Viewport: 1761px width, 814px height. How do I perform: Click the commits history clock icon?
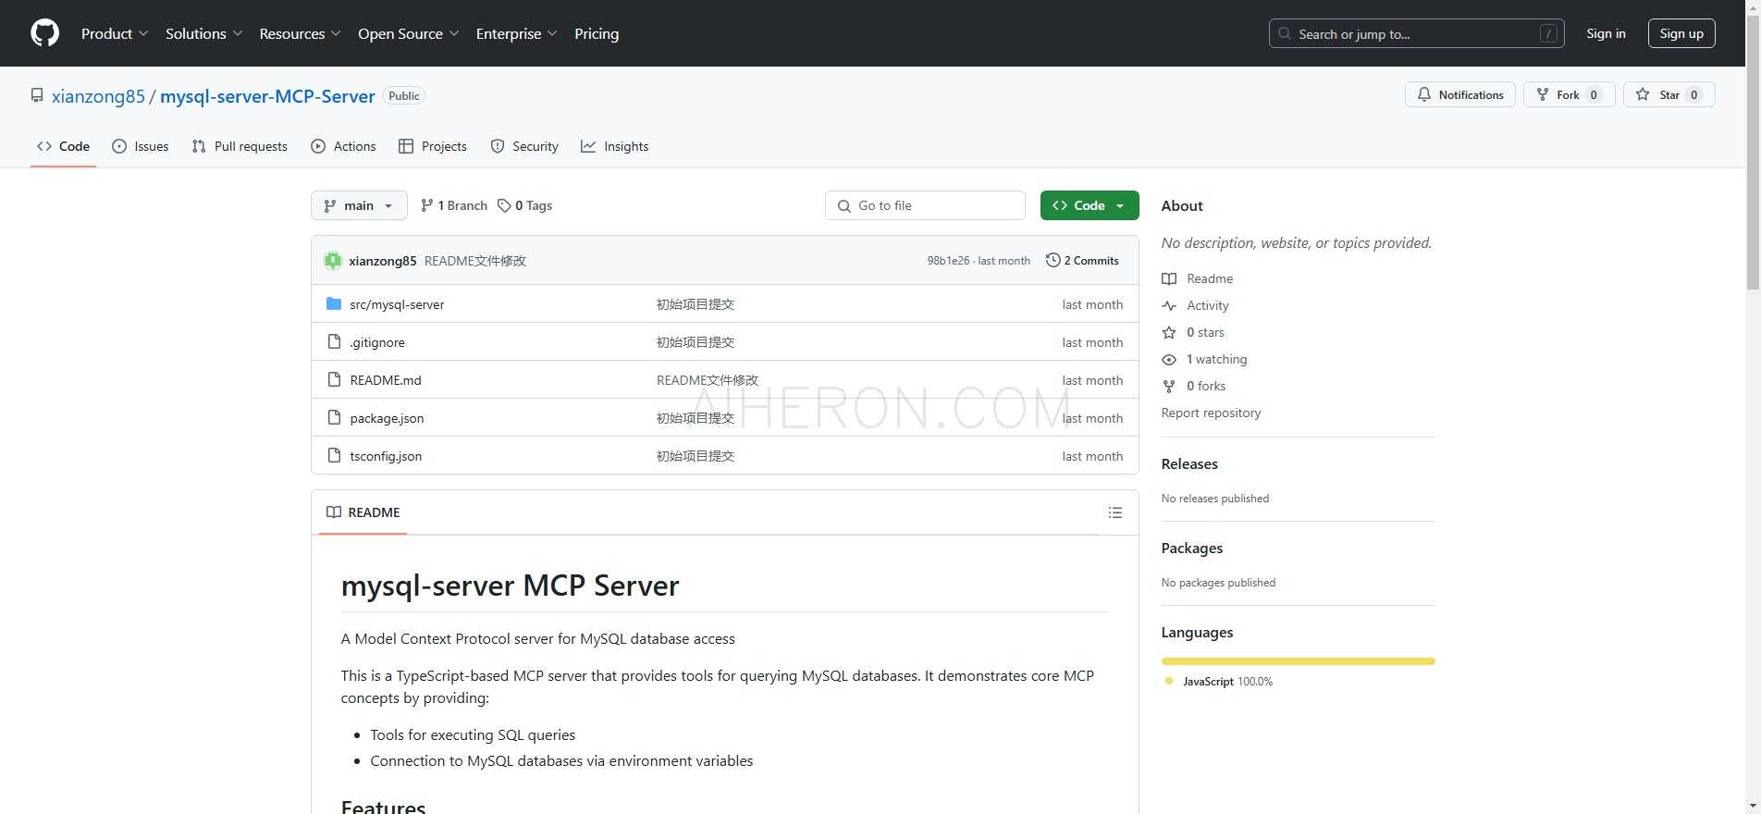[x=1053, y=260]
